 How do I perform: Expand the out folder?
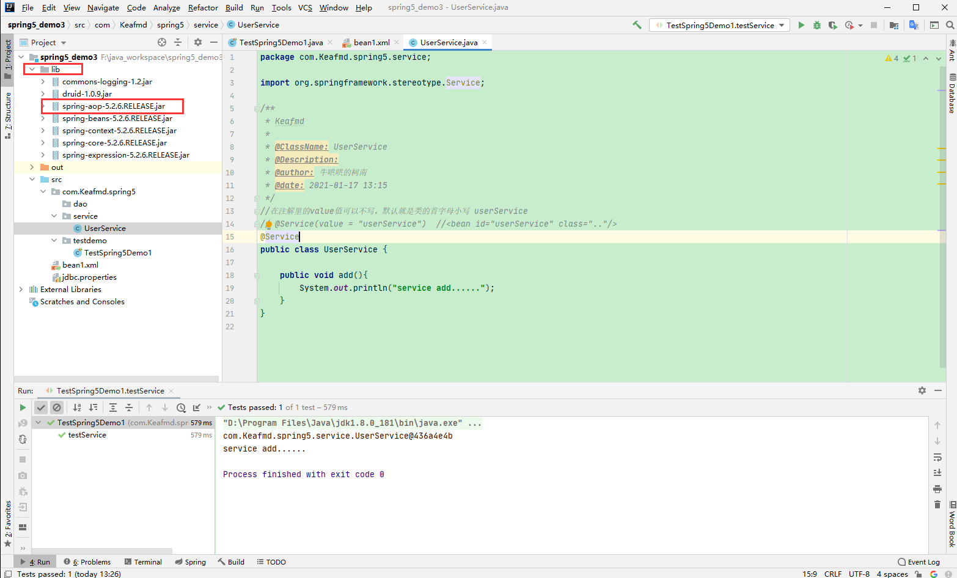click(x=32, y=167)
